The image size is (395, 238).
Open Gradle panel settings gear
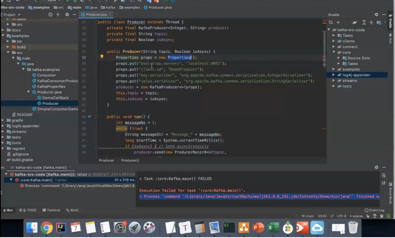tap(376, 14)
